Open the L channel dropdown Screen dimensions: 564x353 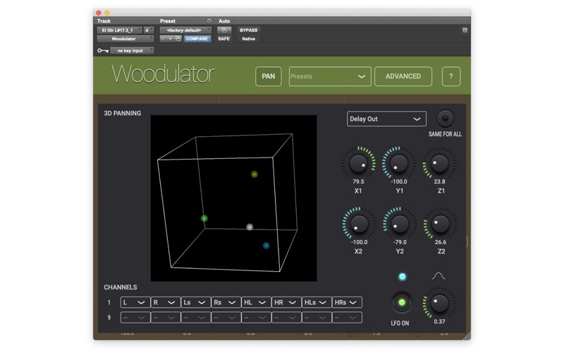point(135,303)
